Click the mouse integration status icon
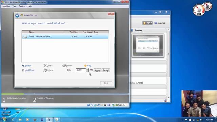This screenshot has height=122, width=217. coord(113,105)
